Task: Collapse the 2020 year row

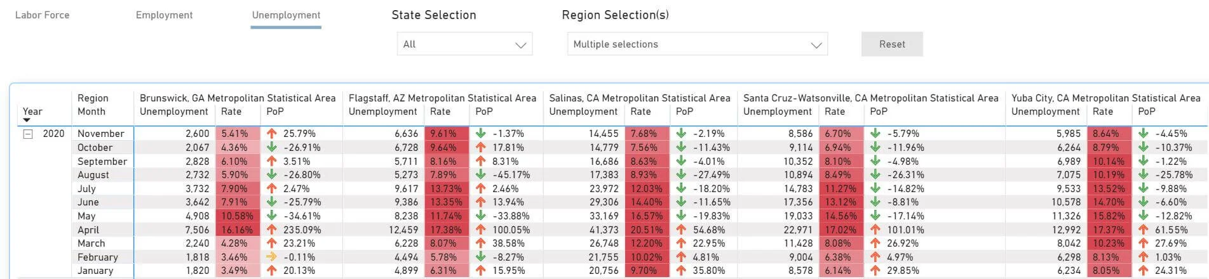Action: point(28,134)
